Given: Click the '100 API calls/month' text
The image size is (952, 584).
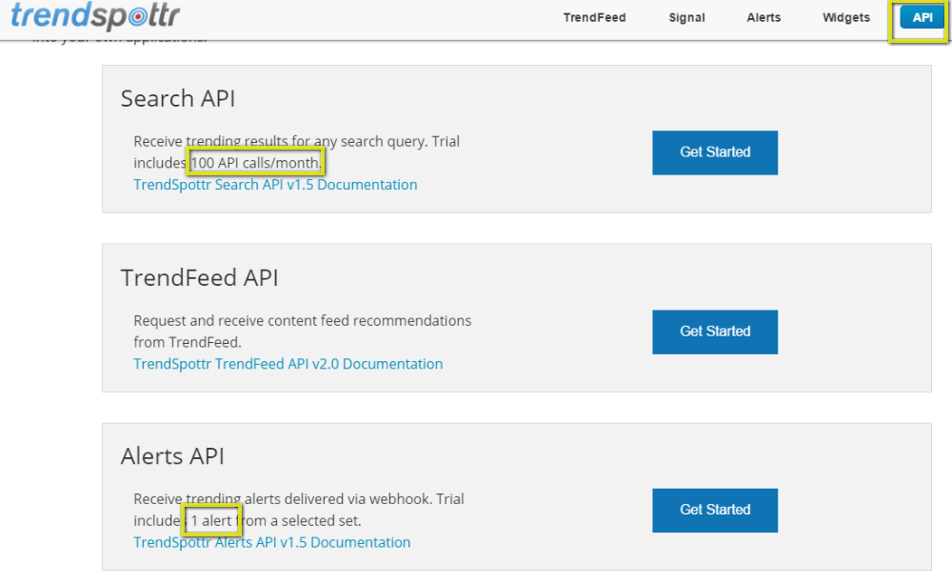Looking at the screenshot, I should click(x=255, y=163).
